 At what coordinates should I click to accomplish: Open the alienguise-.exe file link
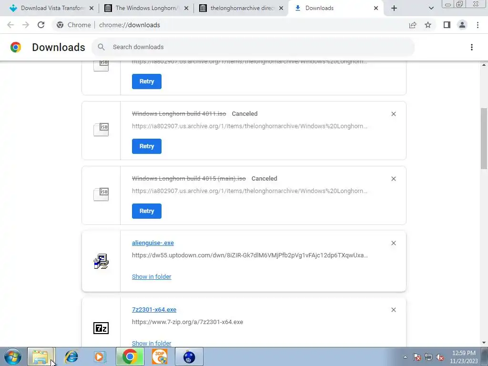[x=153, y=243]
